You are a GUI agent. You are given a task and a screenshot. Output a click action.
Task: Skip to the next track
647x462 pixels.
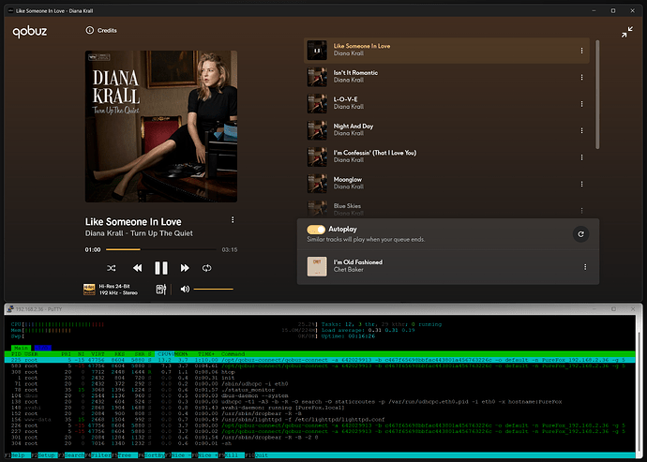(185, 268)
